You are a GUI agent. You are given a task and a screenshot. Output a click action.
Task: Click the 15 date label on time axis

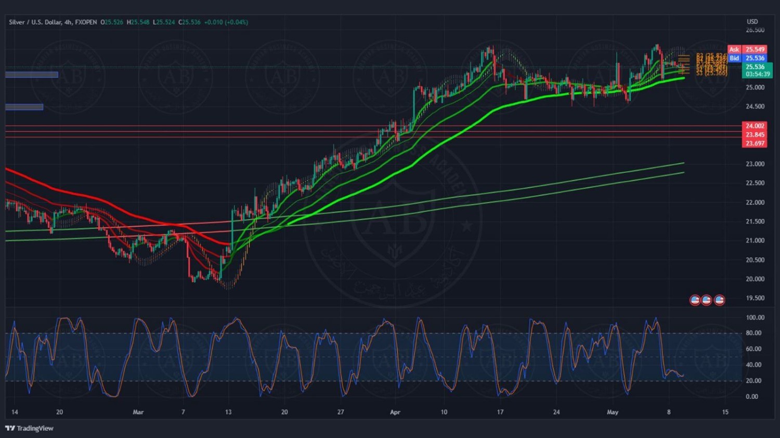coord(725,413)
